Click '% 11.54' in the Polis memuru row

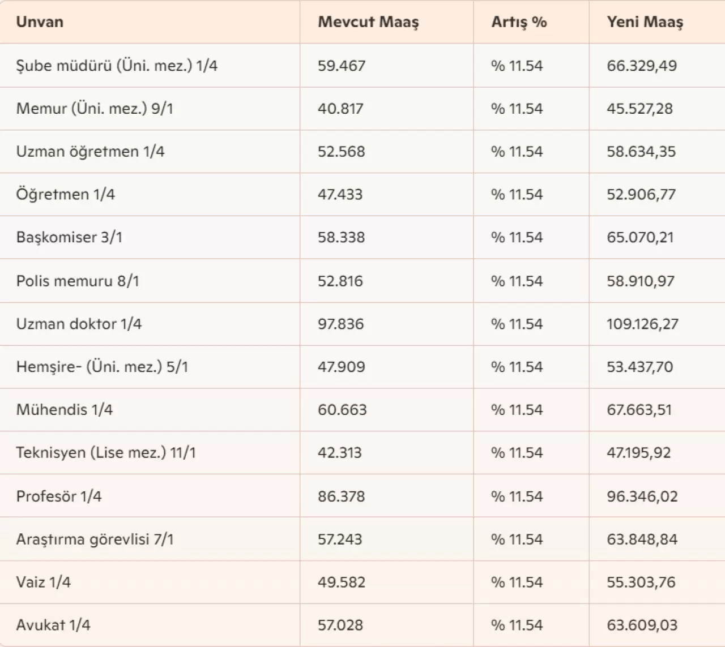(517, 281)
